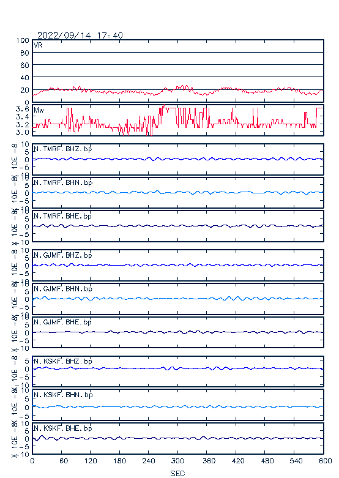Image resolution: width=339 pixels, height=478 pixels.
Task: Click the N.TMRF.BHN.bp trace label
Action: pyautogui.click(x=63, y=182)
